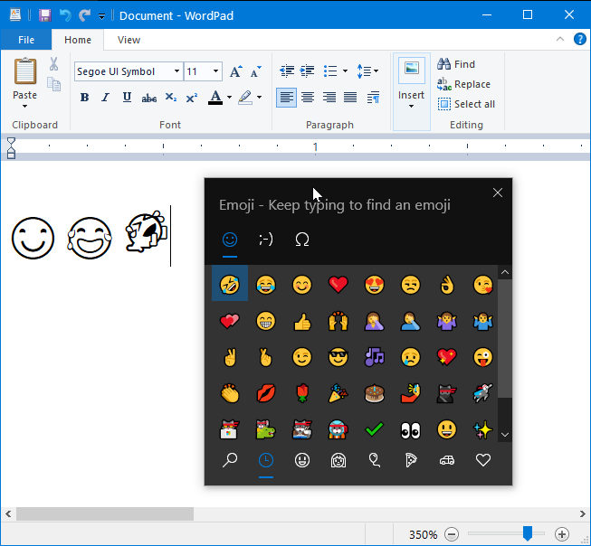Open the Segoe UI Symbol font family dropdown
The image size is (591, 546).
(176, 71)
